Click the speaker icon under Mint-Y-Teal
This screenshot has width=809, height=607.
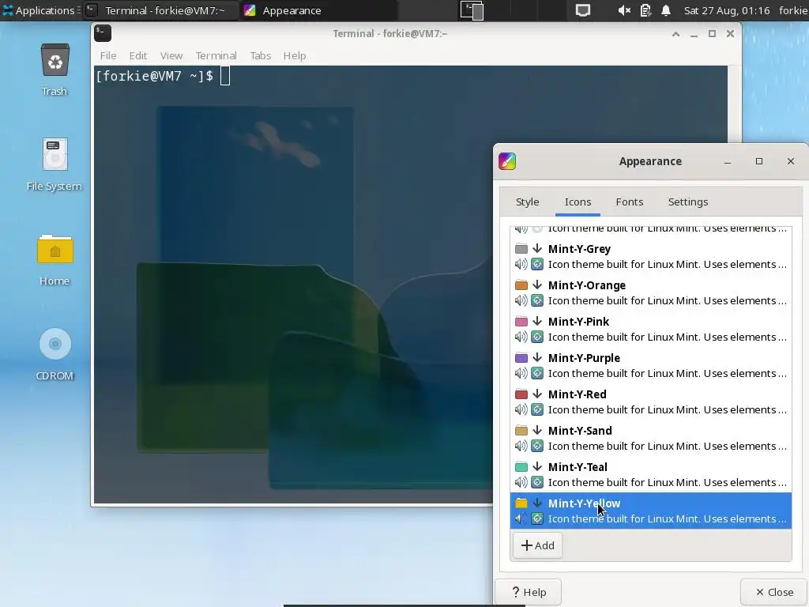click(x=521, y=482)
